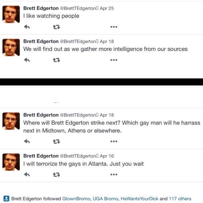Retweet the "gather more intelligence" tweet
This screenshot has width=203, height=203.
57,60
